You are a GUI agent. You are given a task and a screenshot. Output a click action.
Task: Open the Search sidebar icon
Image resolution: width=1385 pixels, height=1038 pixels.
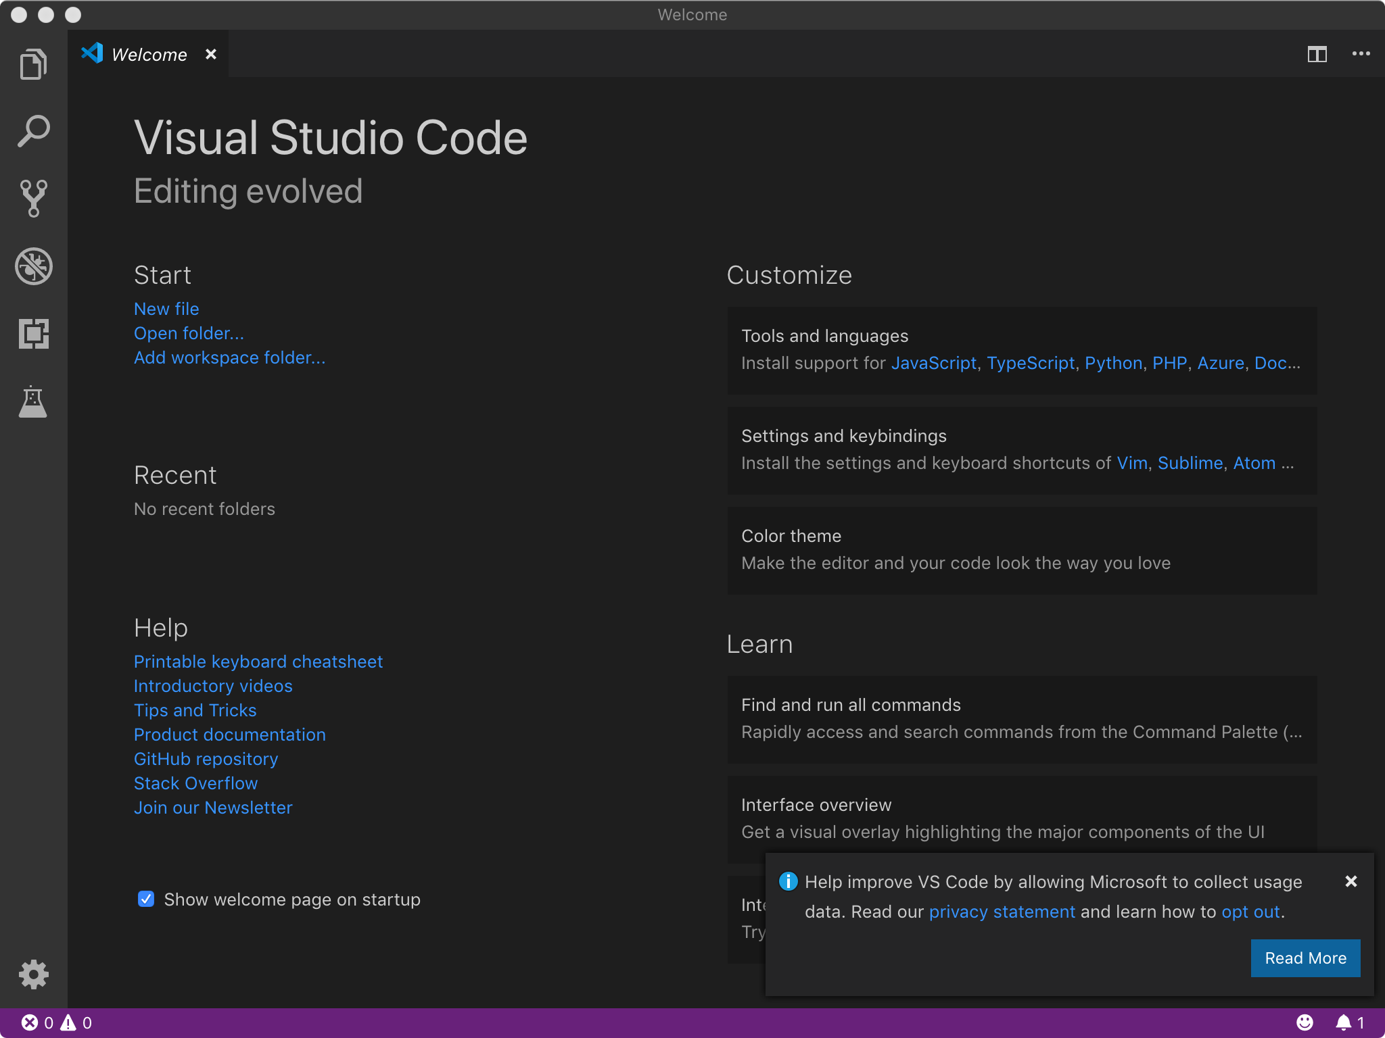click(34, 130)
